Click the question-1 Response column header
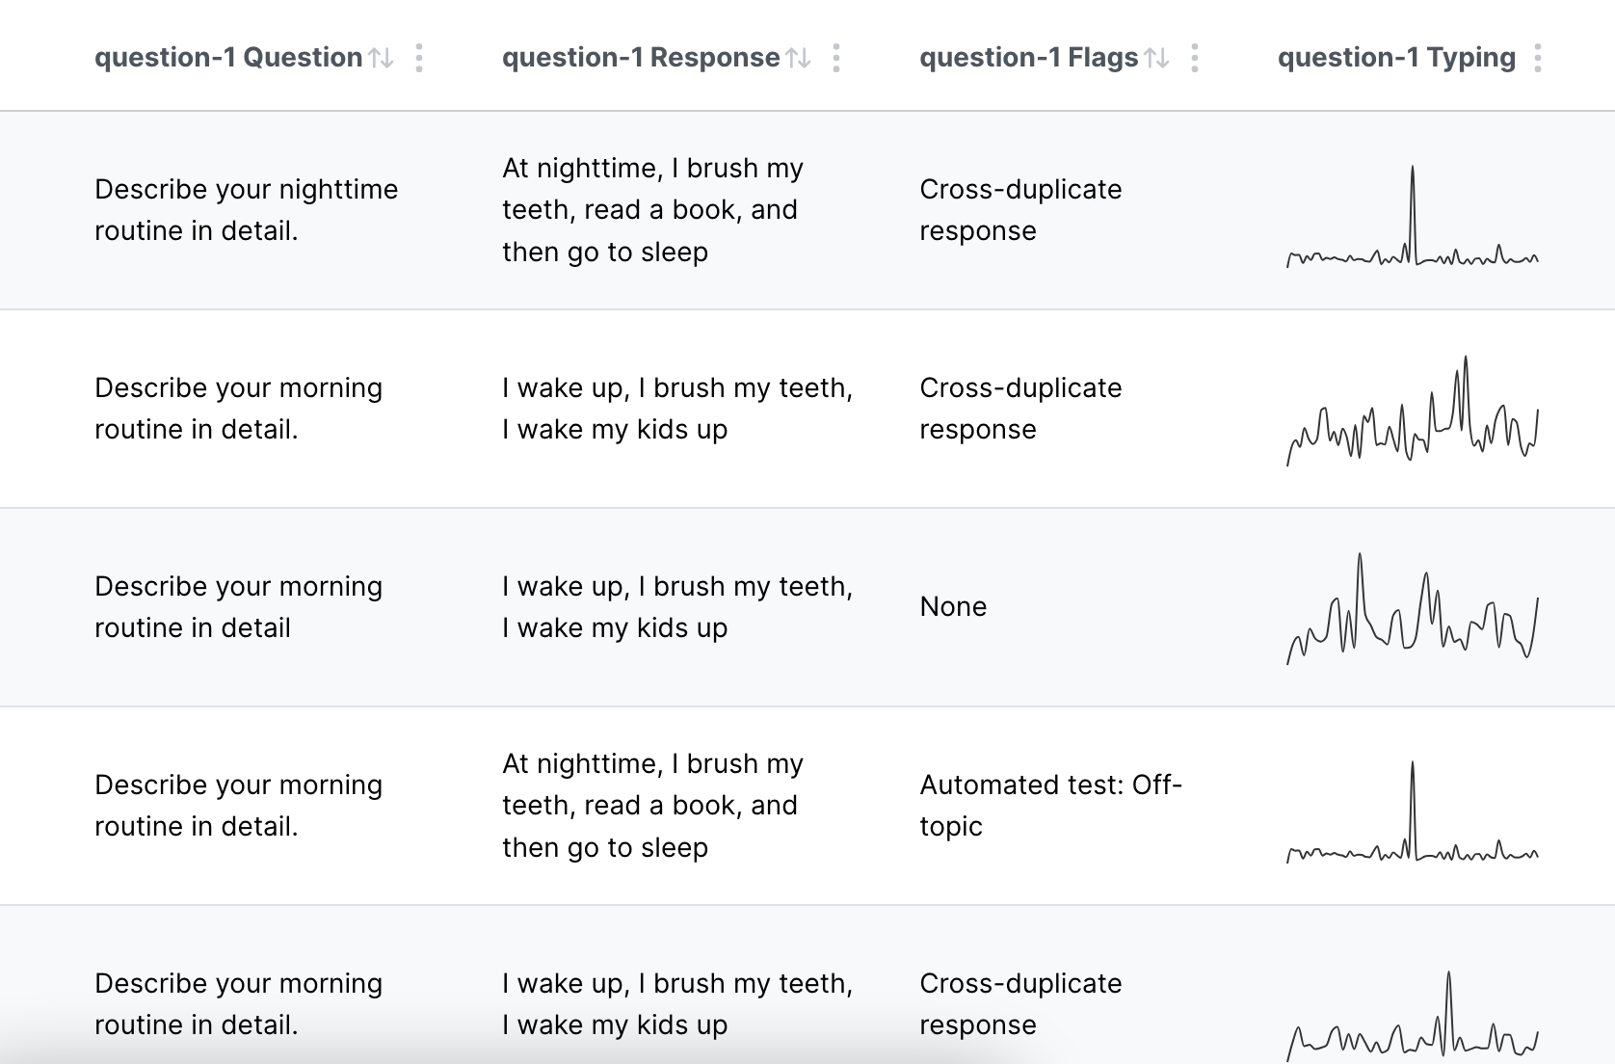The image size is (1615, 1064). coord(641,58)
